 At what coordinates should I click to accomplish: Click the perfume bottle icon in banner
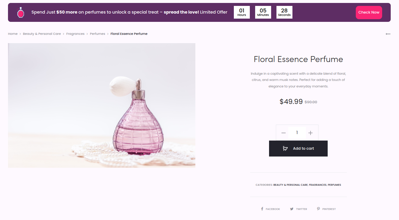tap(20, 12)
